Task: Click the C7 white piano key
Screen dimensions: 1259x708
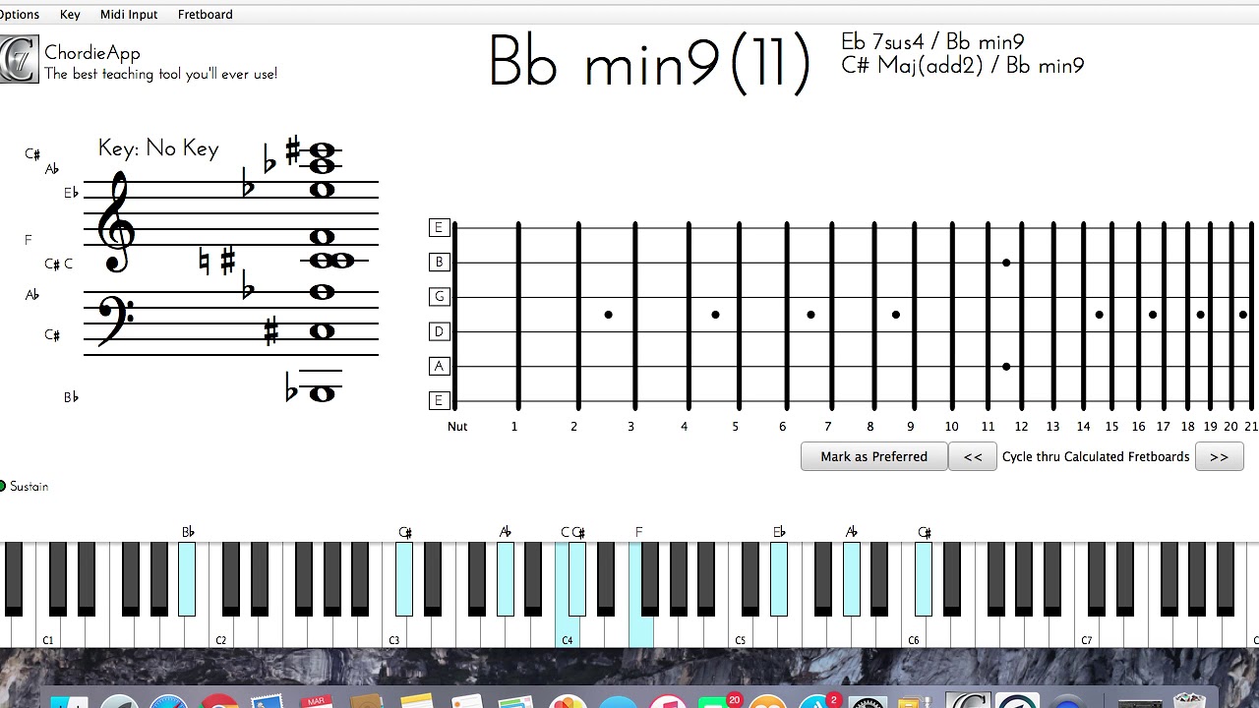Action: tap(1086, 631)
